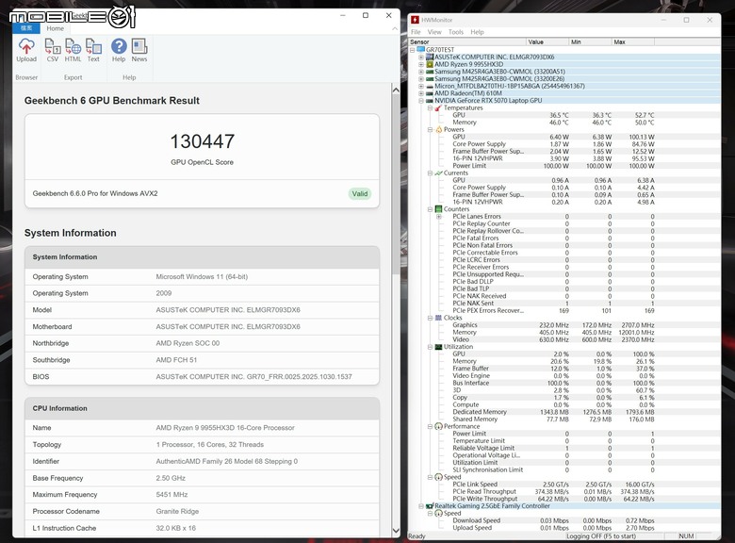Image resolution: width=735 pixels, height=543 pixels.
Task: Select the Download Speed row
Action: point(553,520)
